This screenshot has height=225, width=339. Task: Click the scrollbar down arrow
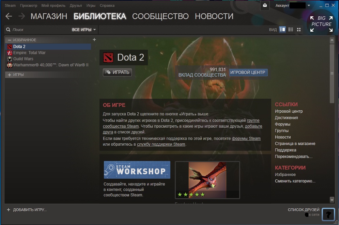coord(332,200)
